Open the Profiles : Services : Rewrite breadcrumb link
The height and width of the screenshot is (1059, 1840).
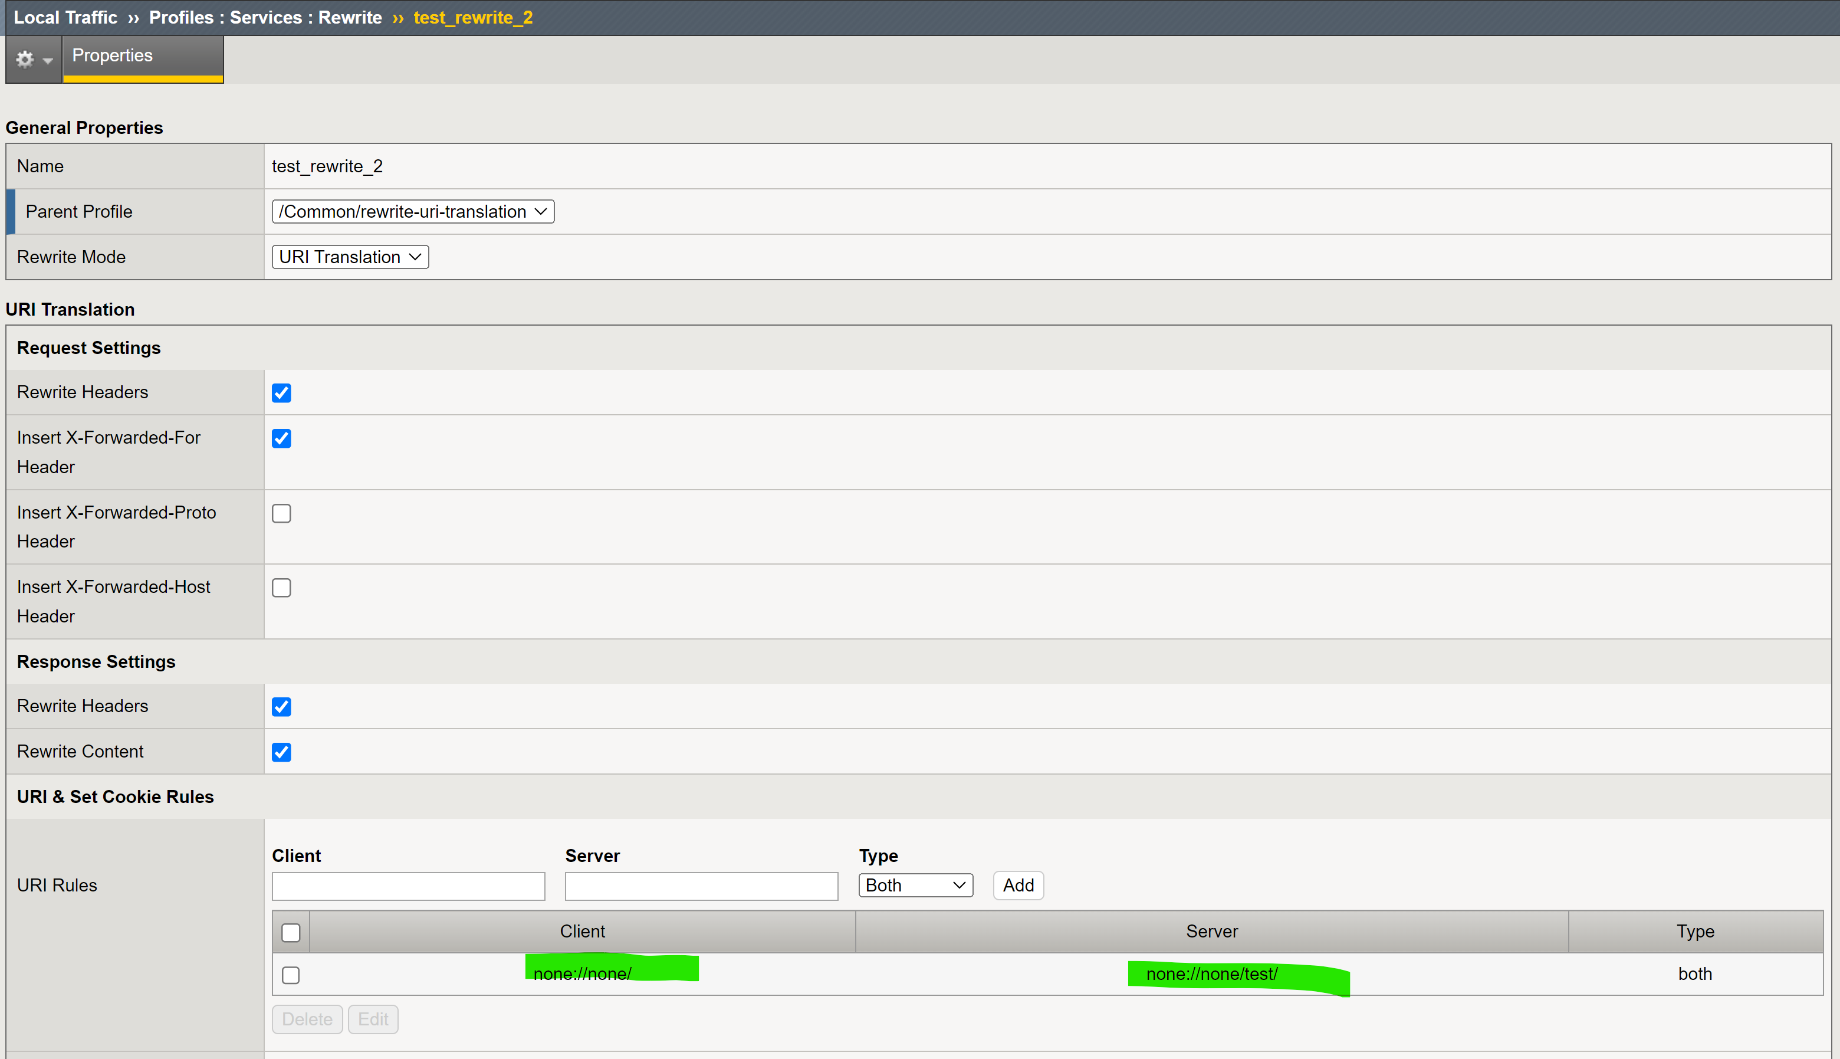(x=265, y=17)
